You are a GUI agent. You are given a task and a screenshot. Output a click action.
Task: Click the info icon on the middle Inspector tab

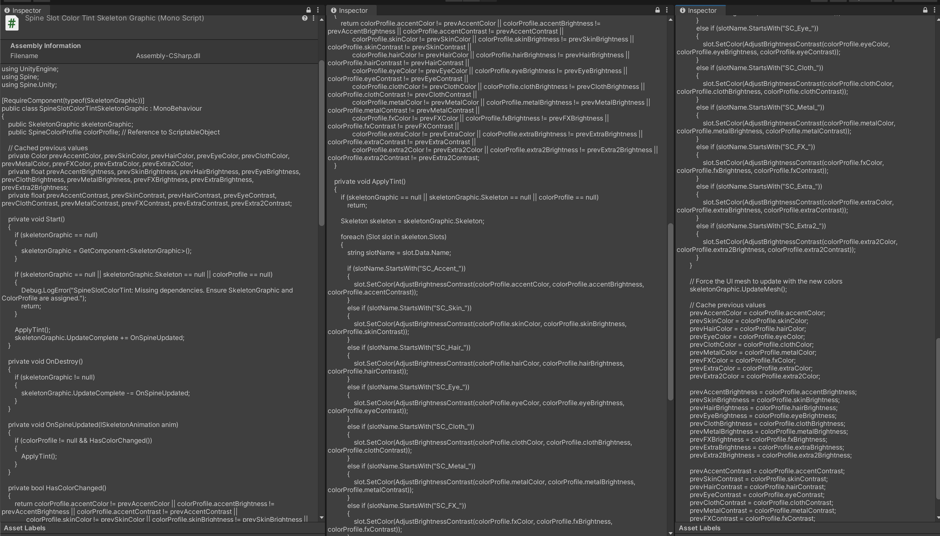click(x=333, y=10)
